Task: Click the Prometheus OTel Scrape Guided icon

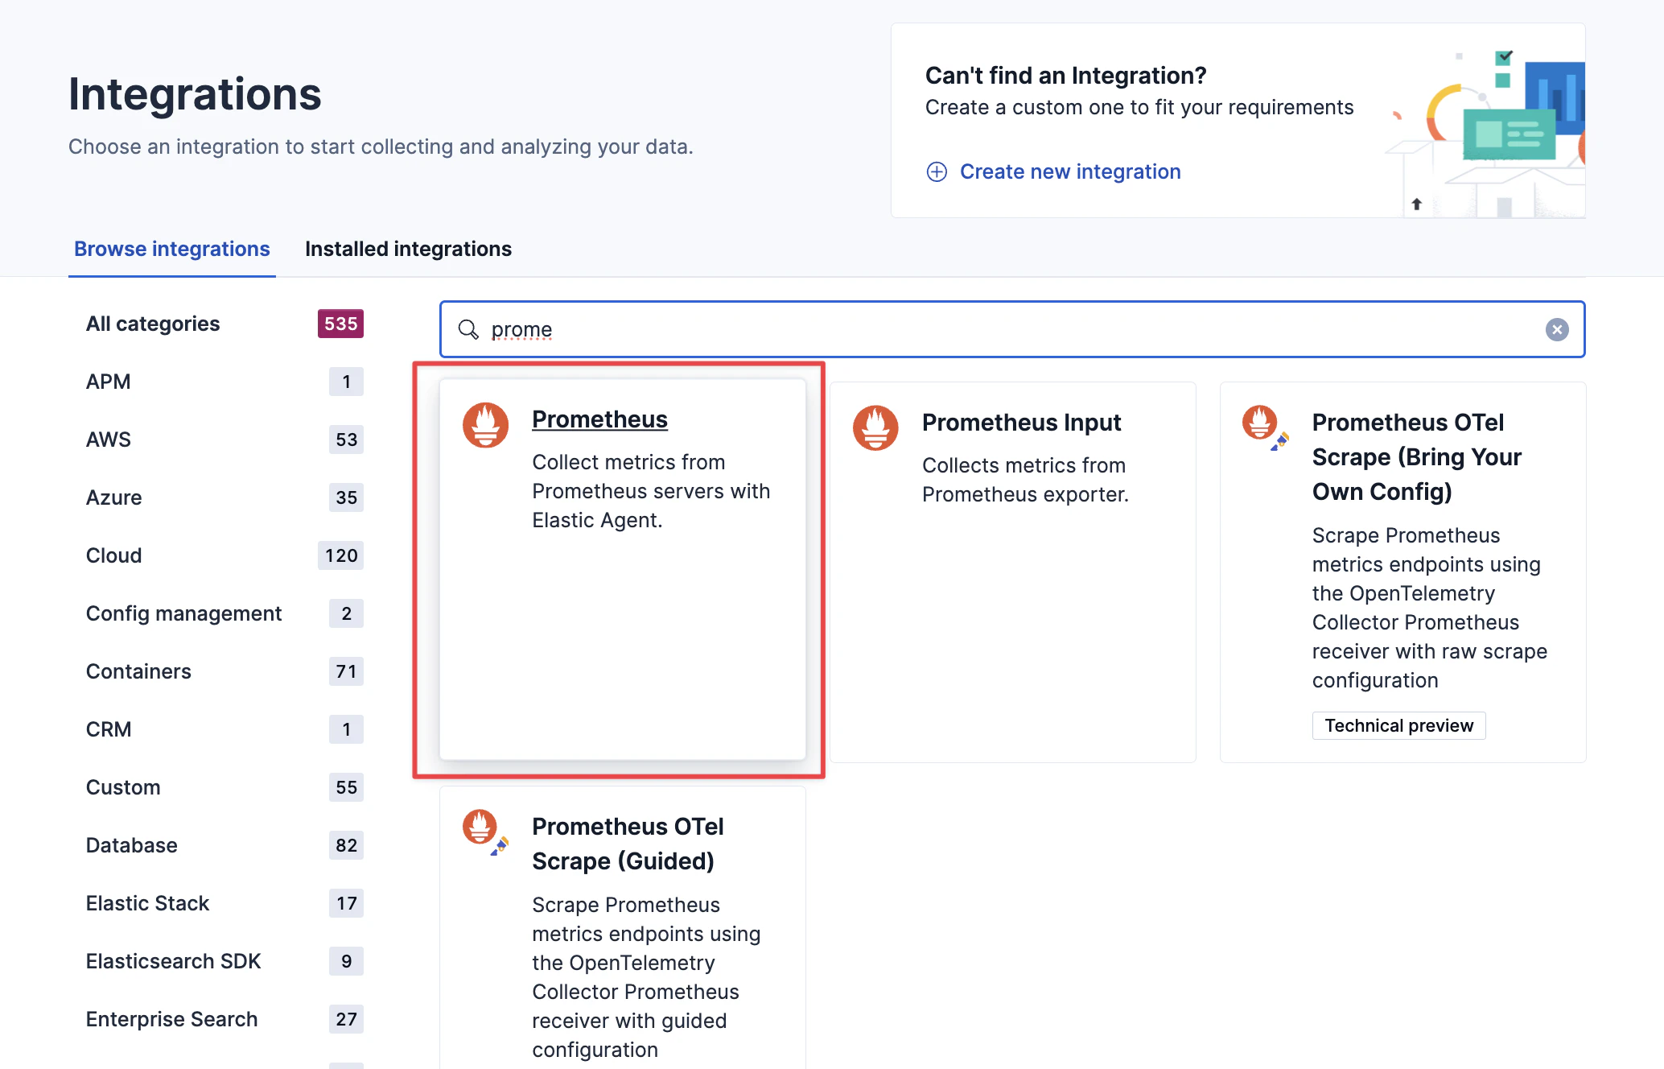Action: pos(483,830)
